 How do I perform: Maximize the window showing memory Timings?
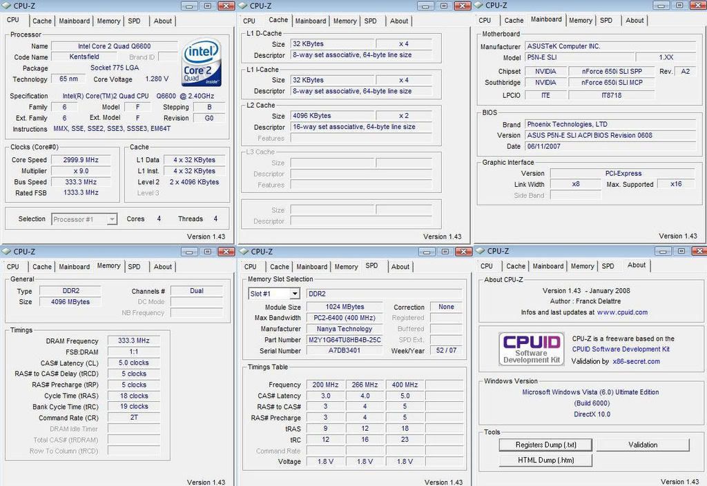click(208, 252)
